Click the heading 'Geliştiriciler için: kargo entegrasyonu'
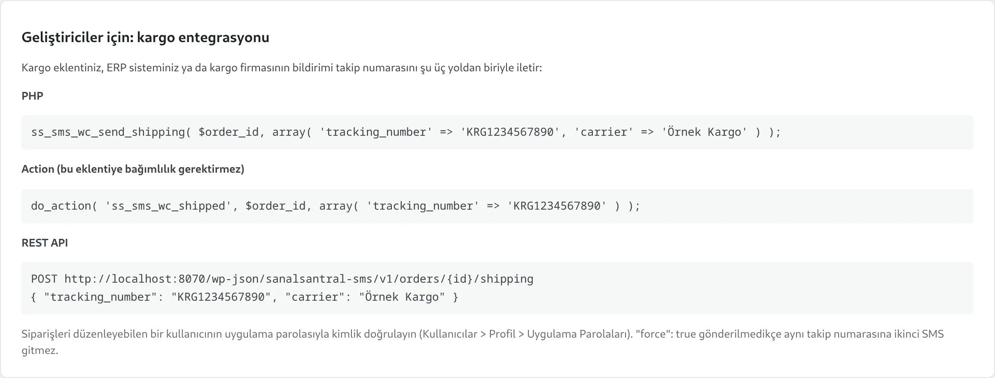 (x=145, y=38)
